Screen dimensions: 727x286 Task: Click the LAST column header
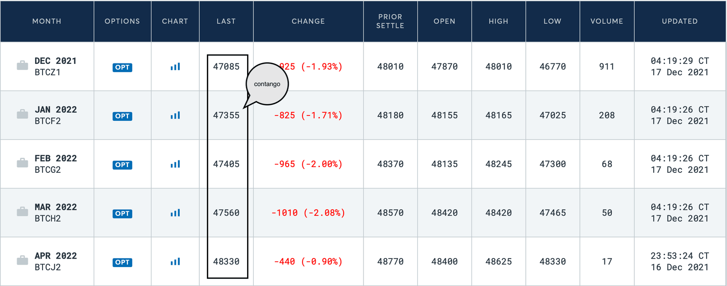click(226, 21)
